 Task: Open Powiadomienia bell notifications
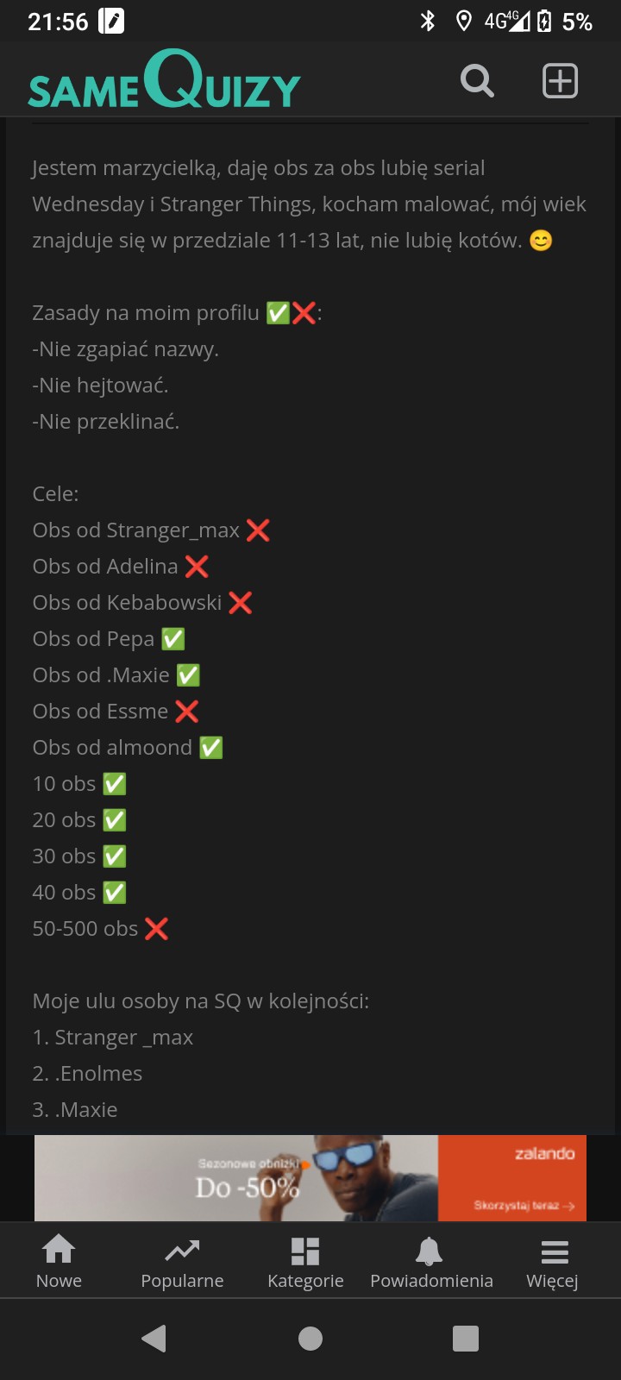click(x=431, y=1262)
